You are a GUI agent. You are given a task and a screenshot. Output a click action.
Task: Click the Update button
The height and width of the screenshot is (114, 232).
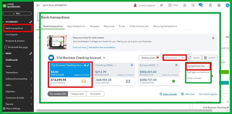195,58
